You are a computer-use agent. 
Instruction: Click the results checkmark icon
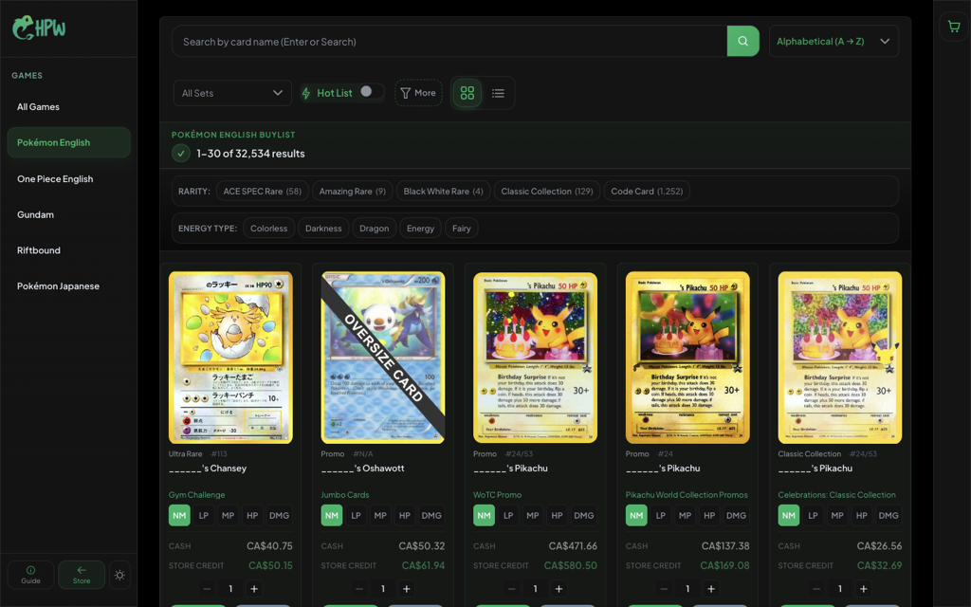point(181,153)
